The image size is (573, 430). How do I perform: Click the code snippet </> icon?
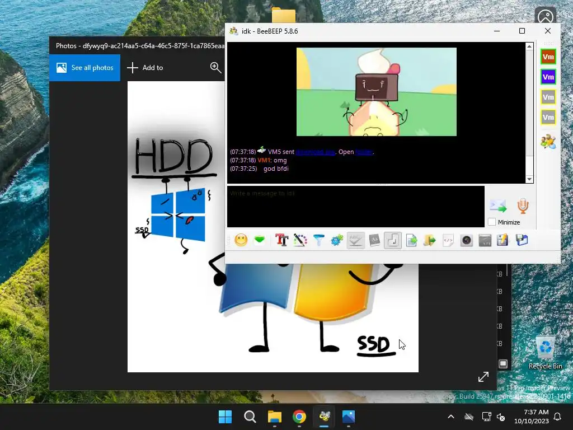coord(448,240)
